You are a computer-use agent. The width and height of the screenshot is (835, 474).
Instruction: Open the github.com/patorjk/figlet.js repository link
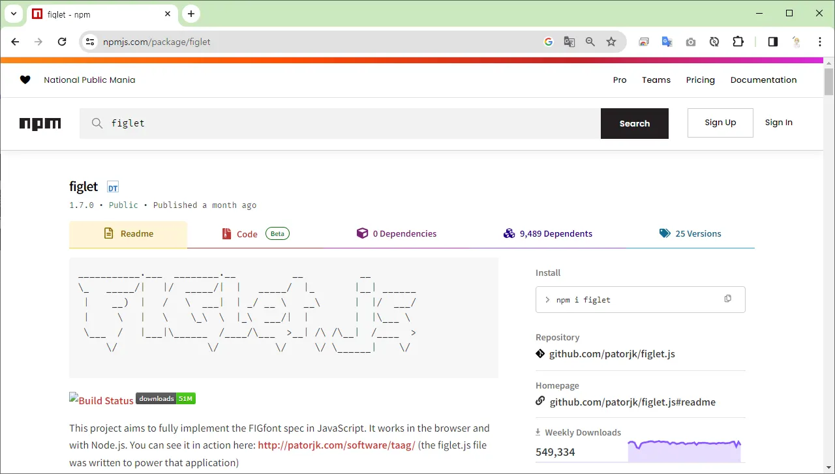[x=612, y=354]
